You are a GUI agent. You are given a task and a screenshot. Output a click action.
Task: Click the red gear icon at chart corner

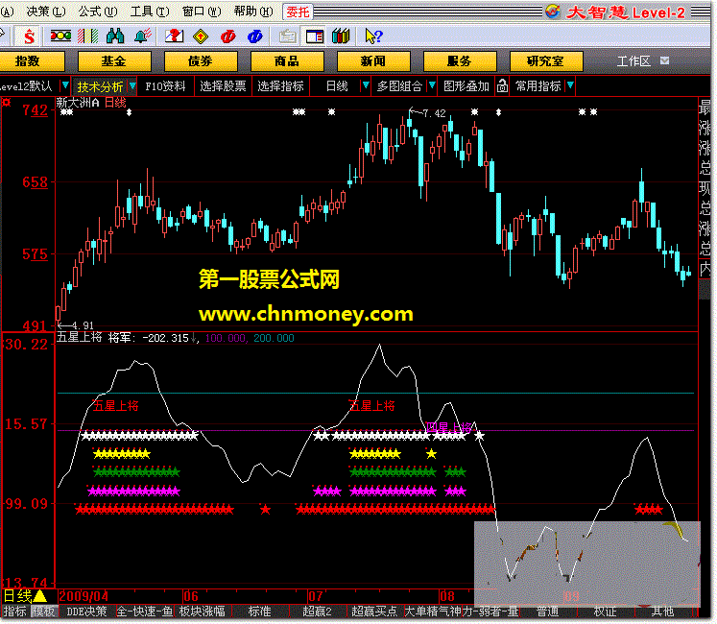(x=7, y=102)
